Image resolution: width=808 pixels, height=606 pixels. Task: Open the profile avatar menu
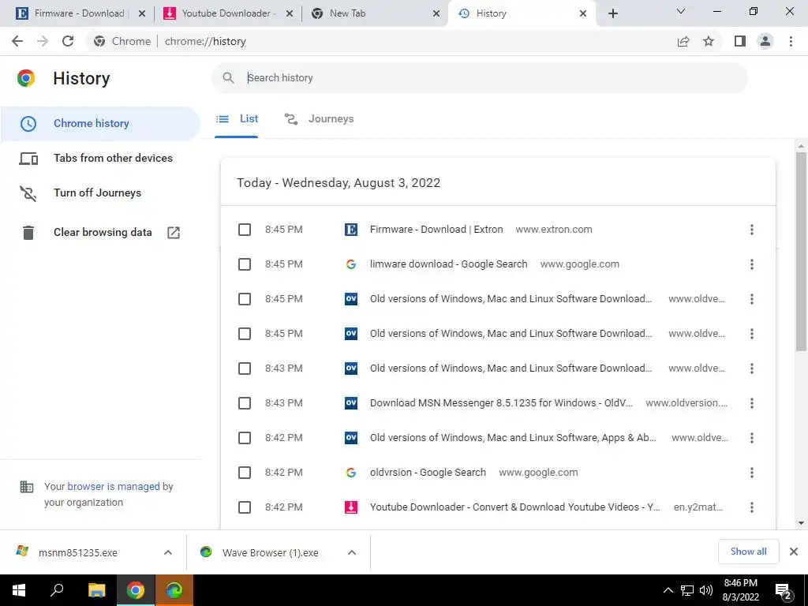click(x=765, y=41)
